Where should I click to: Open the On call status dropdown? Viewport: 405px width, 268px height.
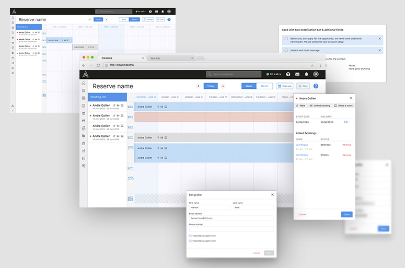(x=273, y=74)
